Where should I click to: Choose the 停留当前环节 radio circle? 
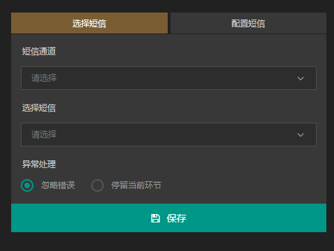97,185
